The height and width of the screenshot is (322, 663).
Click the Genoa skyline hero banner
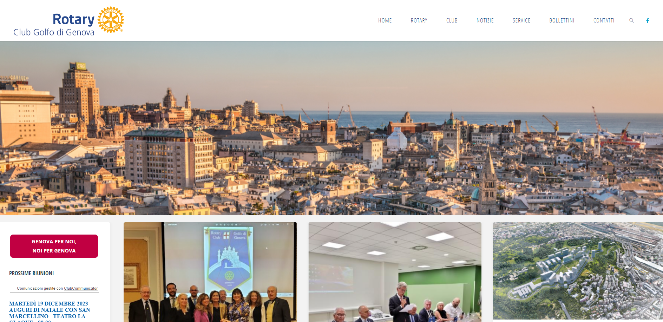(331, 128)
